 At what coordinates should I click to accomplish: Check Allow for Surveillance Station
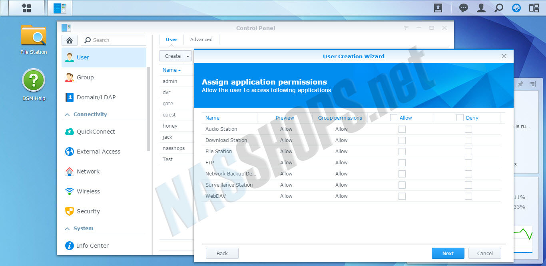coord(402,185)
